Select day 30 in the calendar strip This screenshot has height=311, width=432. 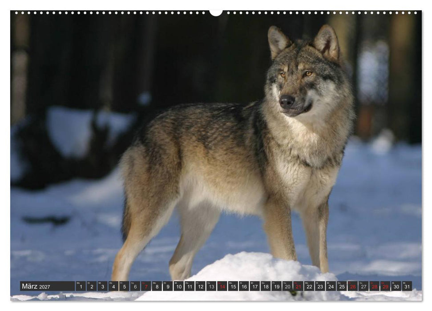(x=396, y=286)
